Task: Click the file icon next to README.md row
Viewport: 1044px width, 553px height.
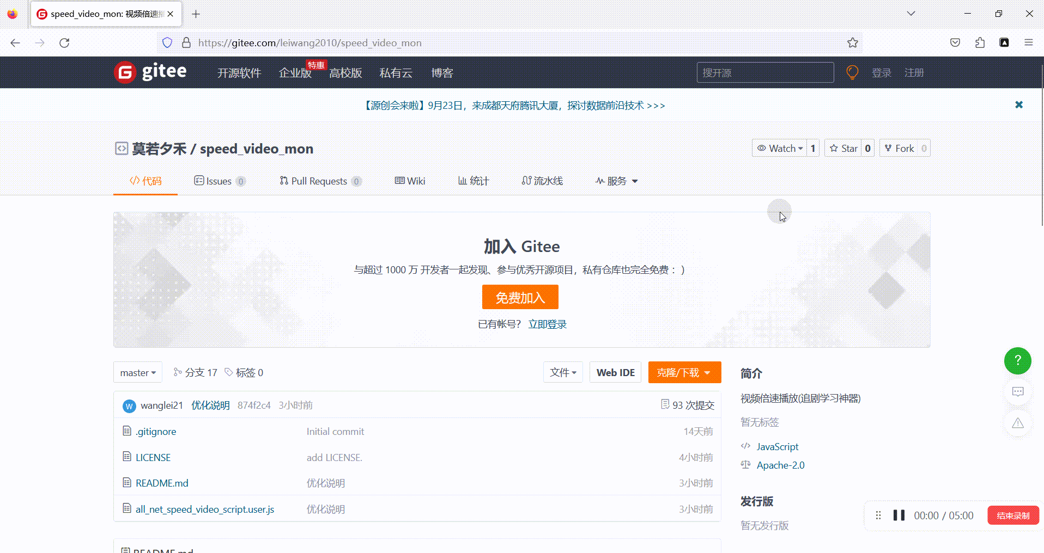Action: pos(127,483)
